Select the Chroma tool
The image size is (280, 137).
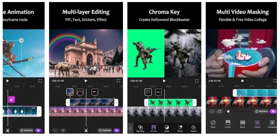point(154,129)
